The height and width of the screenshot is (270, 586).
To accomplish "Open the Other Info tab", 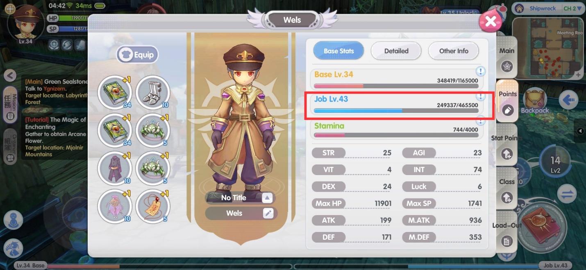I will point(454,51).
